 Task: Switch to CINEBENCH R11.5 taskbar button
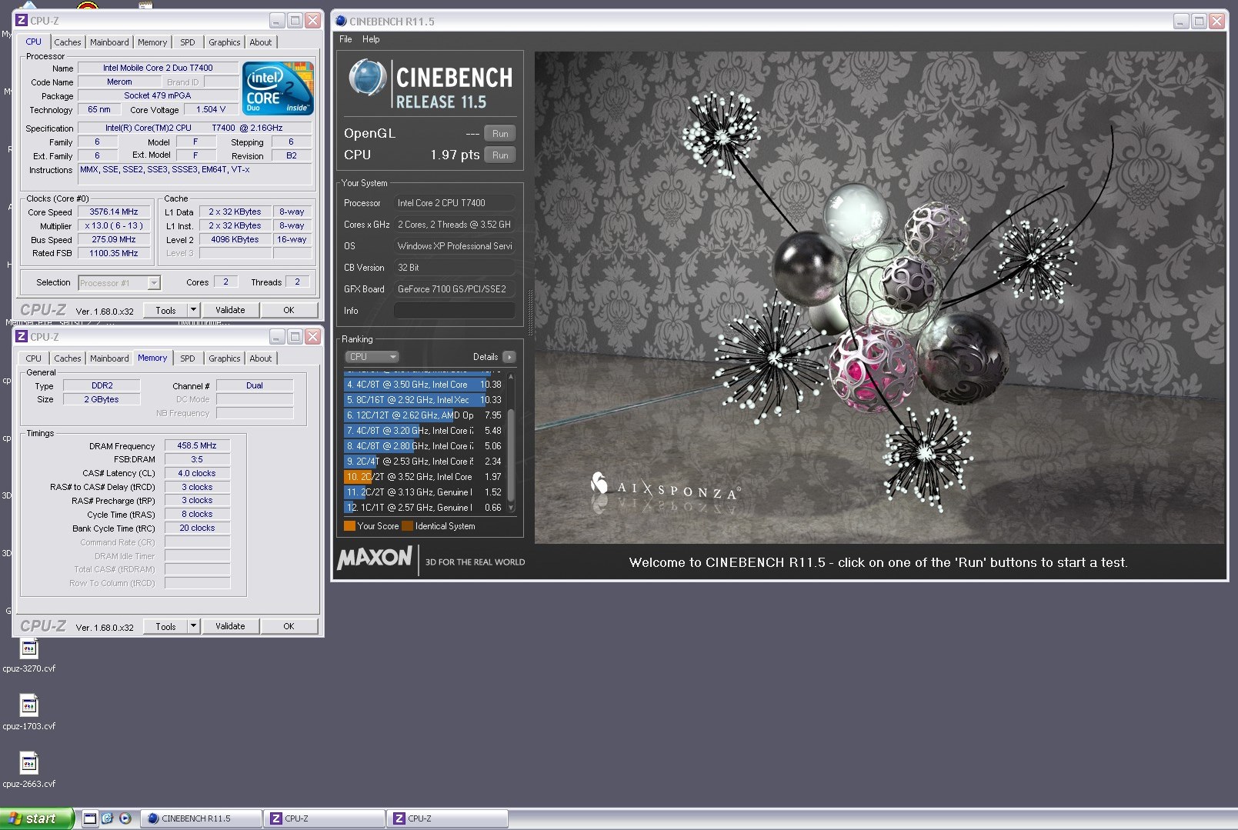(x=202, y=818)
